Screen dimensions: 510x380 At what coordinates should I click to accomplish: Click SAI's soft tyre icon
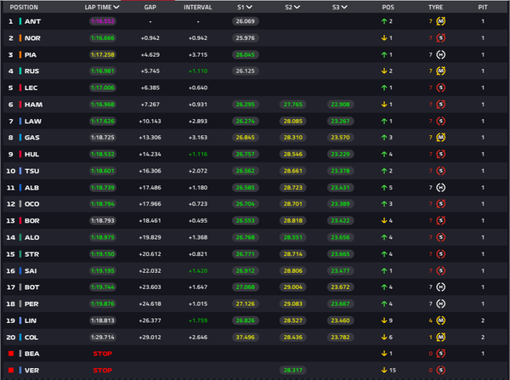coord(440,270)
